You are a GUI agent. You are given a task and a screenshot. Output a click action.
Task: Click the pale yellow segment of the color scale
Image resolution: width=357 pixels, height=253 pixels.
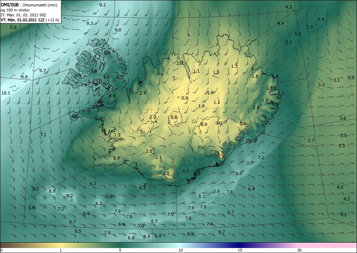[61, 245]
